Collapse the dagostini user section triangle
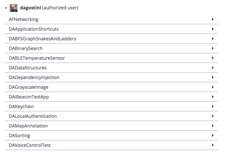This screenshot has height=162, width=227. (x=6, y=8)
